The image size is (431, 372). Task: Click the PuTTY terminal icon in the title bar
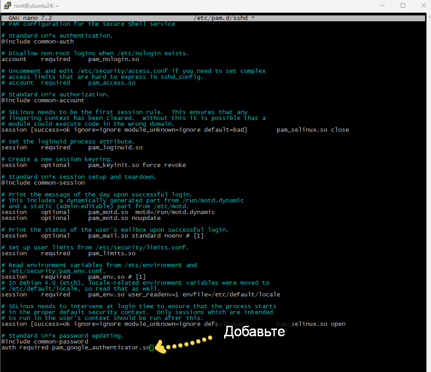coord(8,5)
